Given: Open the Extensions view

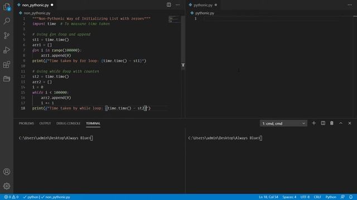Looking at the screenshot, I should pyautogui.click(x=7, y=64).
